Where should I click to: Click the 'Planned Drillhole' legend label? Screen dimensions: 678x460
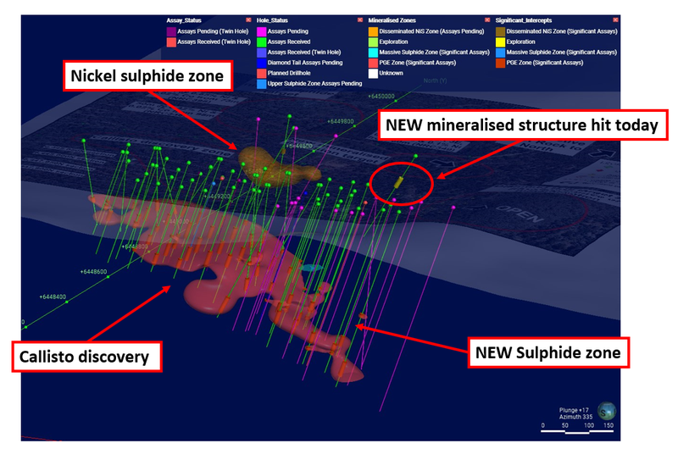(289, 73)
